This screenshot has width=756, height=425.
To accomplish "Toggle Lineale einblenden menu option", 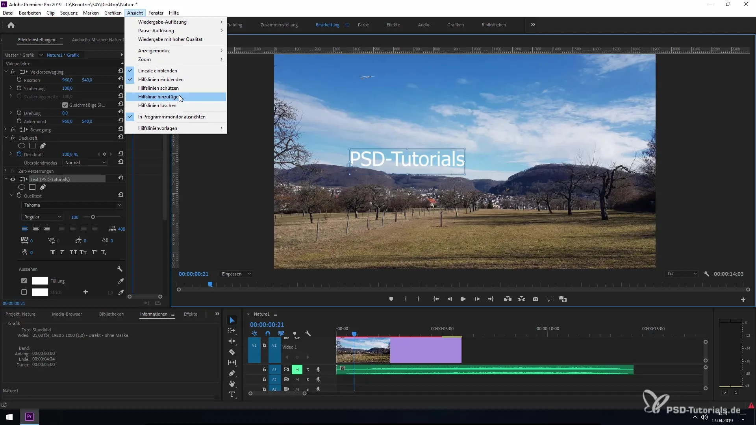I will [x=176, y=70].
